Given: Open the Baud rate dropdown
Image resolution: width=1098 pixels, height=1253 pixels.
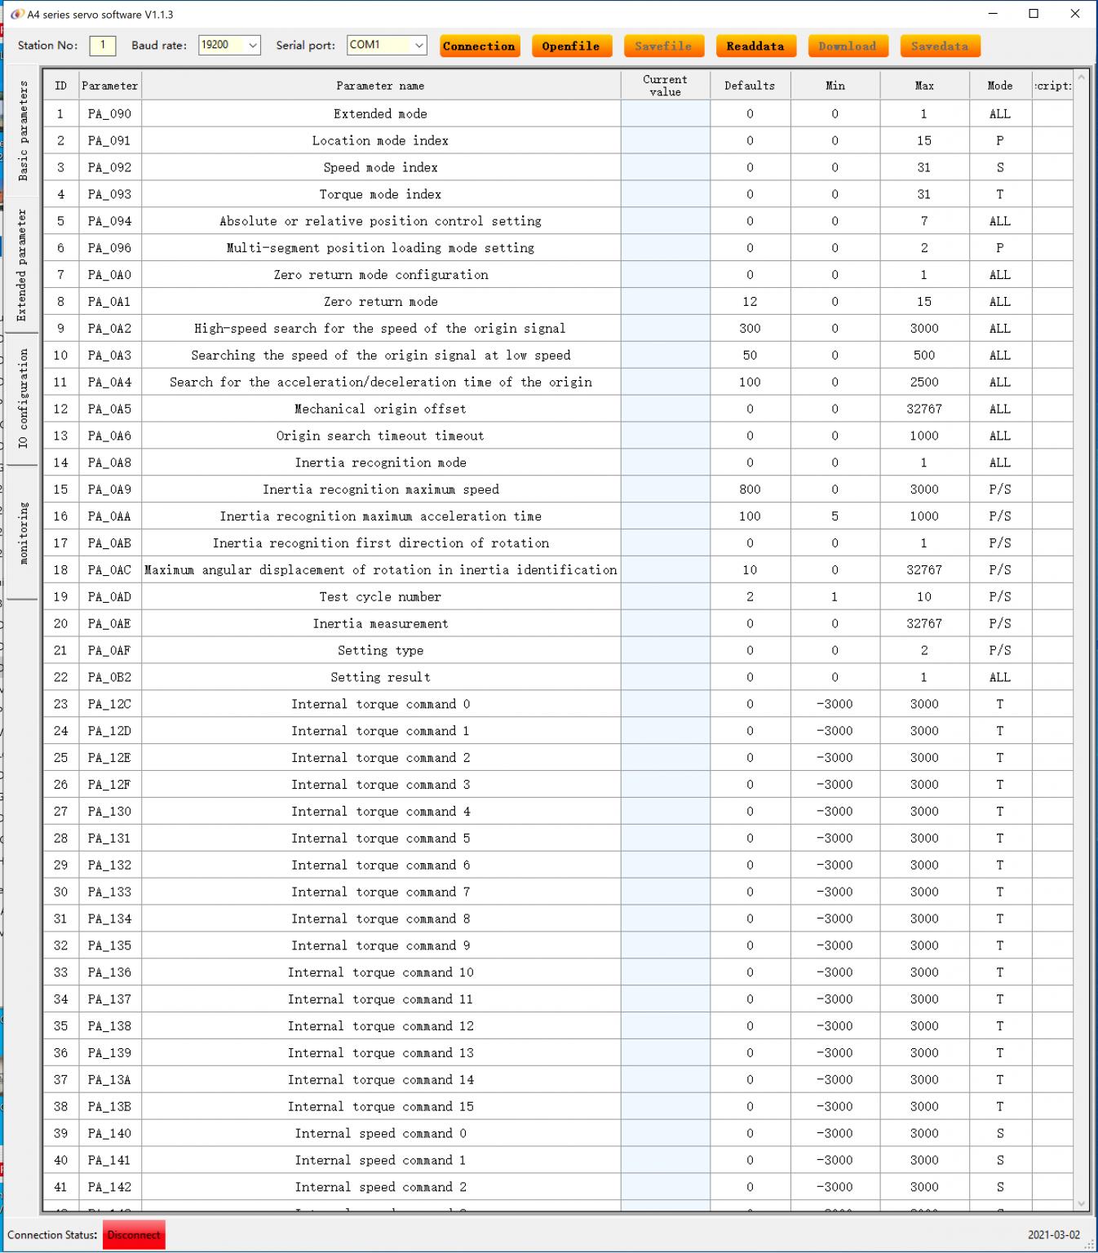Looking at the screenshot, I should point(253,46).
